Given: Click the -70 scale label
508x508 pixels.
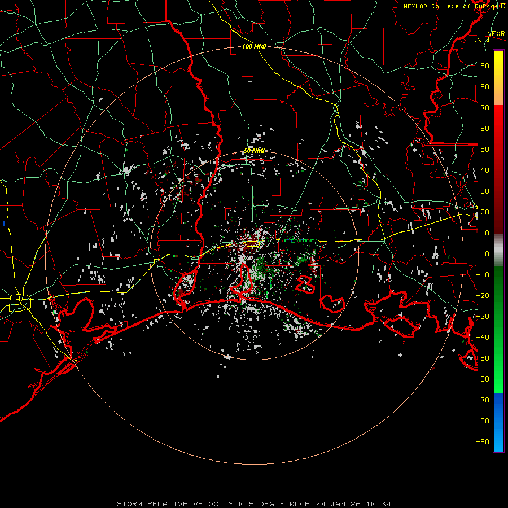Looking at the screenshot, I should click(483, 400).
